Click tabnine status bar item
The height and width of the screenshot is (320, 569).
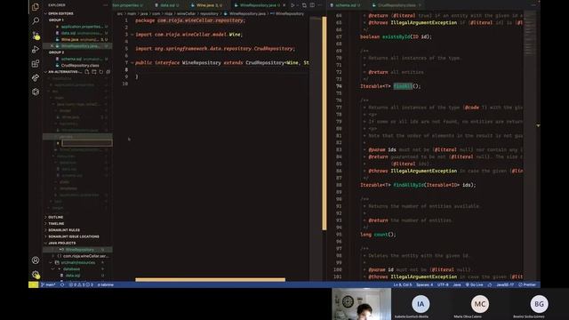(106, 284)
